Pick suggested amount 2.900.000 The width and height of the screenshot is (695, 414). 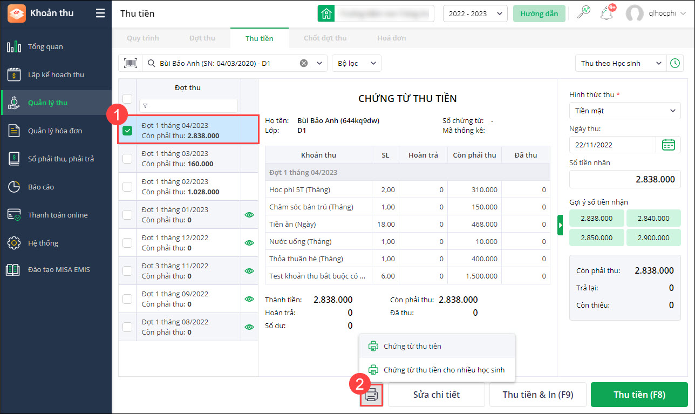click(x=653, y=237)
